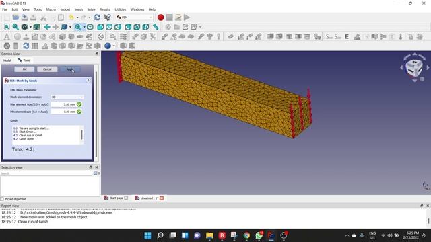Viewport: 431px width, 242px height.
Task: Open the Mesh element dimension dropdown
Action: coord(67,97)
